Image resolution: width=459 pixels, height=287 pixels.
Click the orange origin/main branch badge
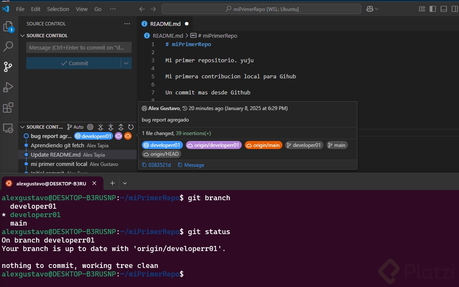(x=263, y=145)
